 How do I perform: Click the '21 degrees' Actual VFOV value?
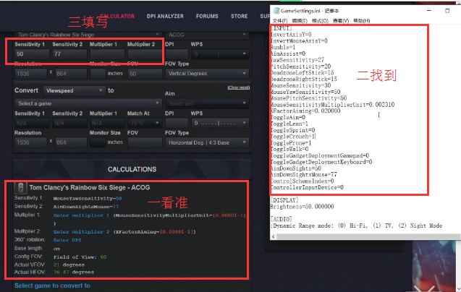(69, 265)
